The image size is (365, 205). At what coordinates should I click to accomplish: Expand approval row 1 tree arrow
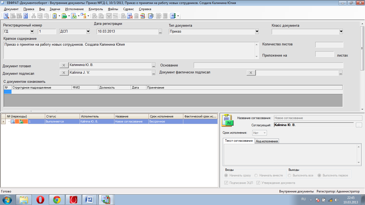pyautogui.click(x=3, y=121)
